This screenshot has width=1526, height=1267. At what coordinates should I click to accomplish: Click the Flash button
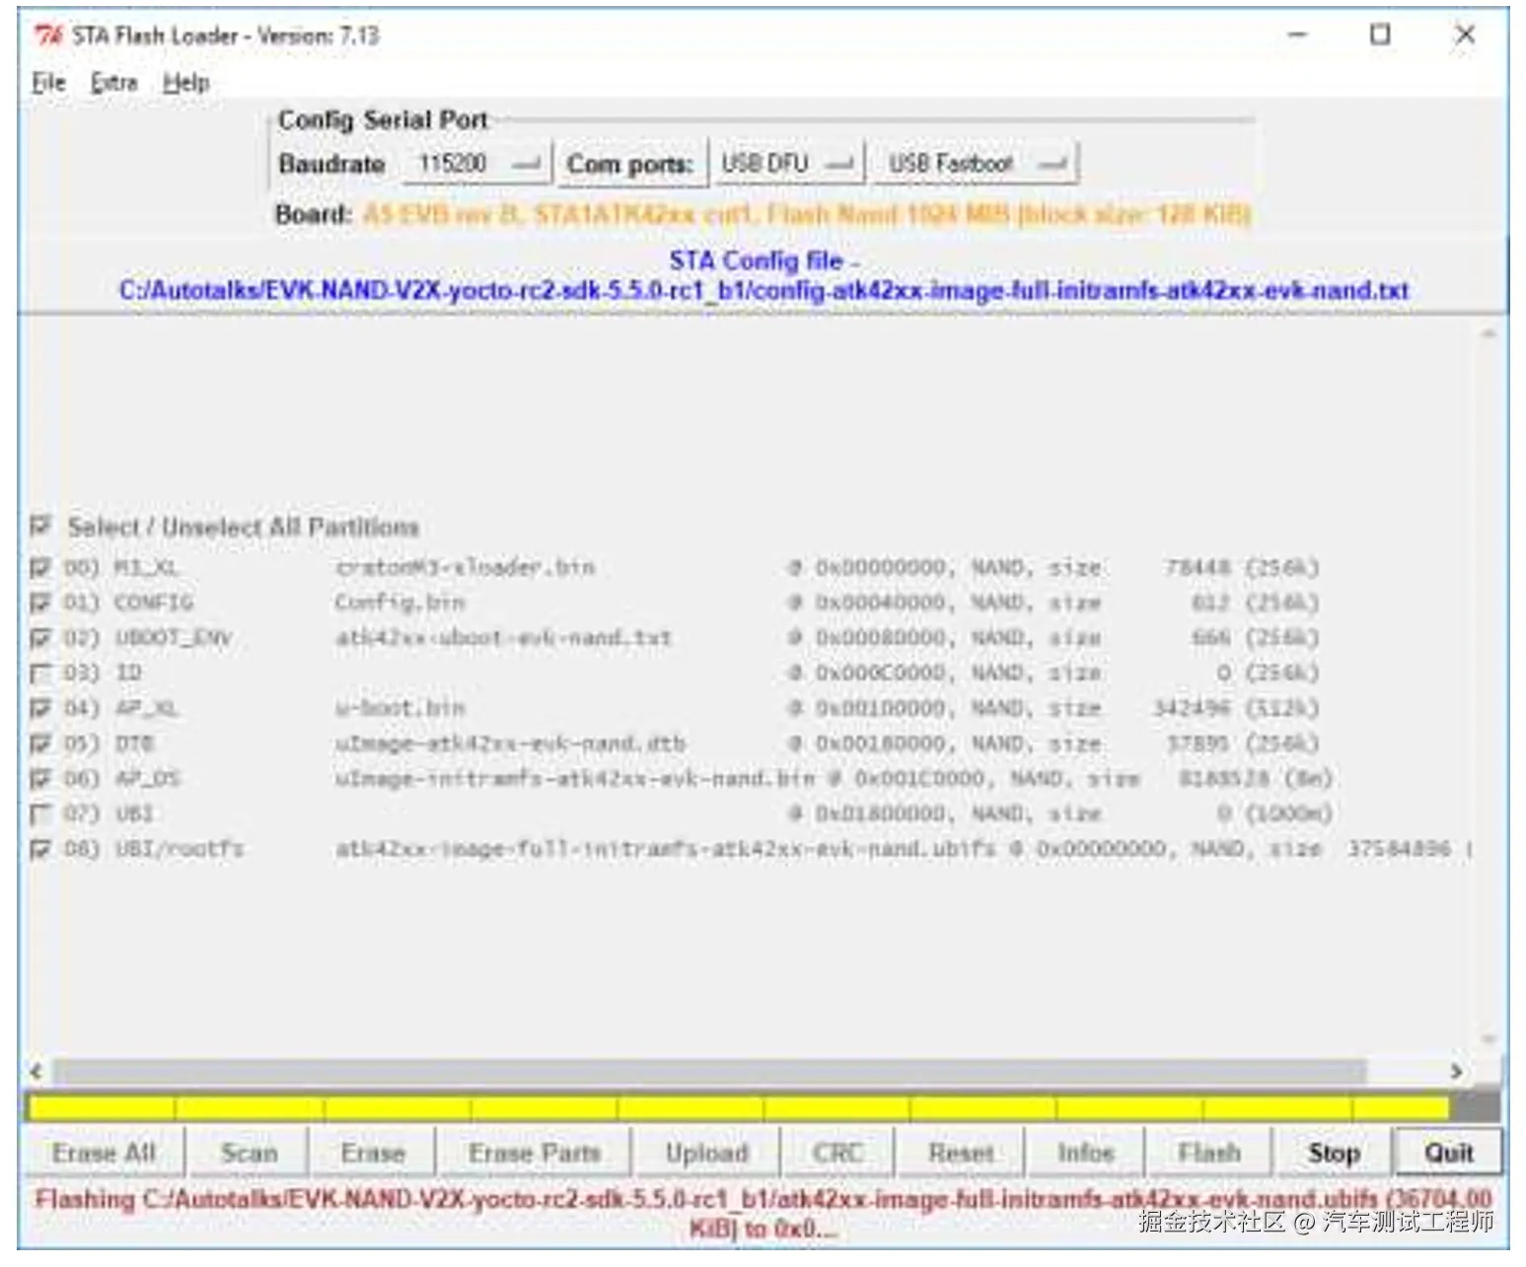pos(1209,1153)
